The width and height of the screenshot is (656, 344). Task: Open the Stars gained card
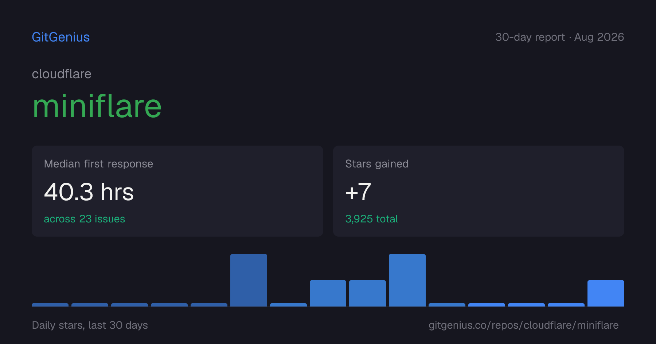click(x=479, y=191)
